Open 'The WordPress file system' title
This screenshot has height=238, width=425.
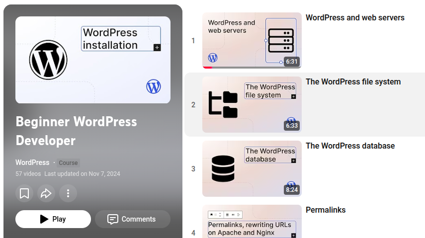[353, 82]
